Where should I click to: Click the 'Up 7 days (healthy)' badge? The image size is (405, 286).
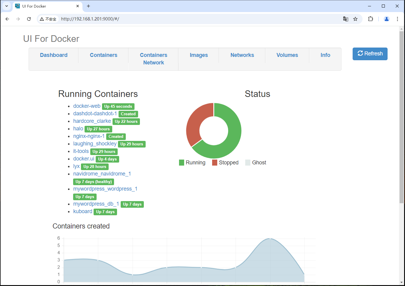94,182
